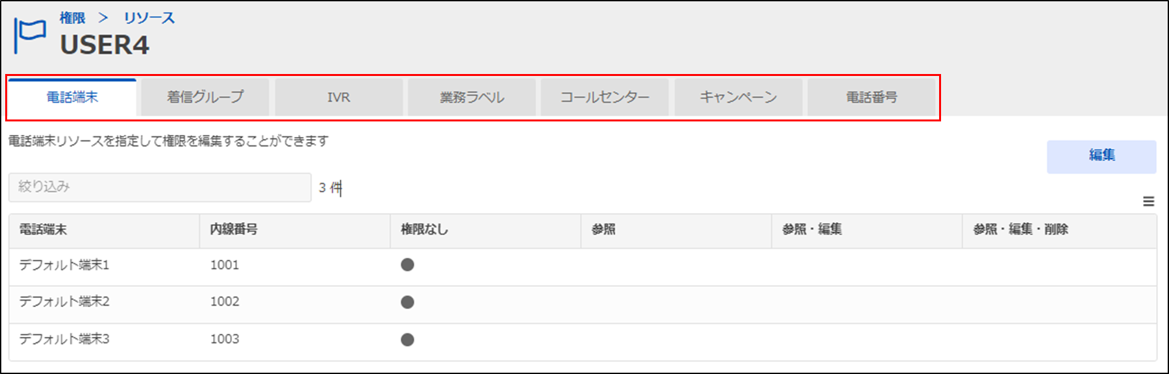Switch to the 電話端末 tab
The image size is (1169, 374).
(72, 97)
